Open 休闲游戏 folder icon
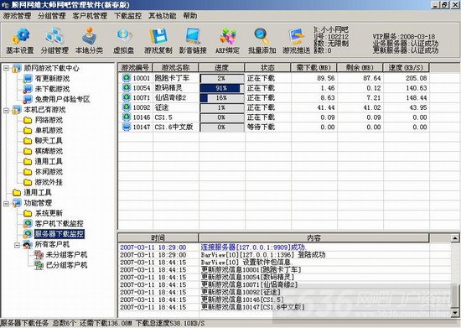Screen dimensions: 461x328 click(28, 172)
